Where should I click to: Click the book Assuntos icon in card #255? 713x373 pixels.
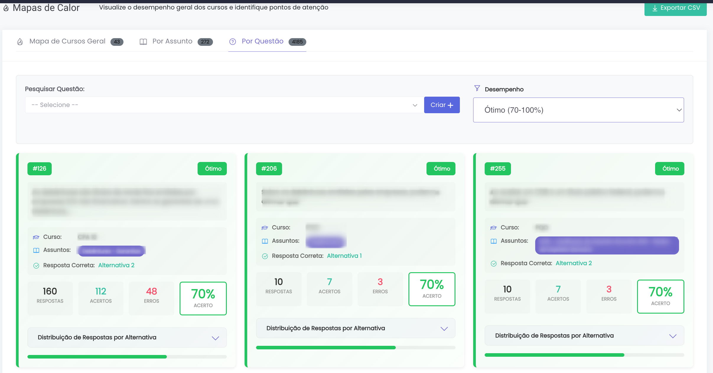tap(494, 241)
